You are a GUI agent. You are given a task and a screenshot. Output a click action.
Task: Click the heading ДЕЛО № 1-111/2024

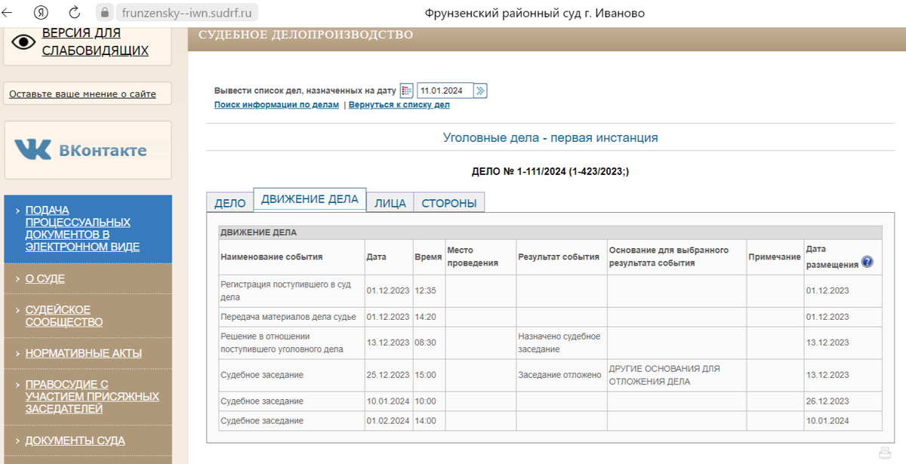coord(550,172)
